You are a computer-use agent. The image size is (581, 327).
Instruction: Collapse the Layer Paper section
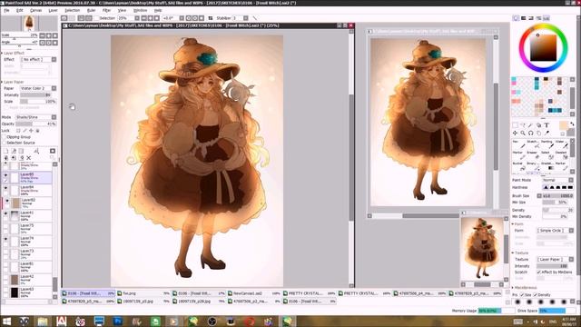tap(13, 82)
